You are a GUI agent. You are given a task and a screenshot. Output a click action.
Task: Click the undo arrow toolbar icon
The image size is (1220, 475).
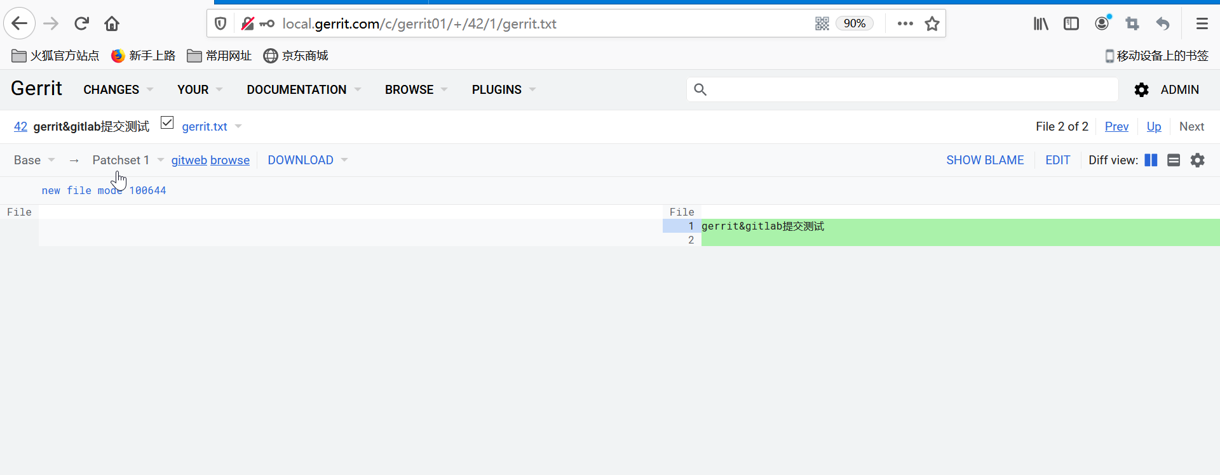point(1163,23)
